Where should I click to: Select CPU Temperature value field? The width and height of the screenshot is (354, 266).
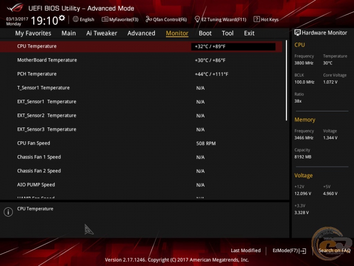click(x=233, y=47)
